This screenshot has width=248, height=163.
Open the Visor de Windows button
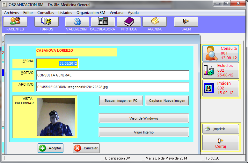point(144,118)
